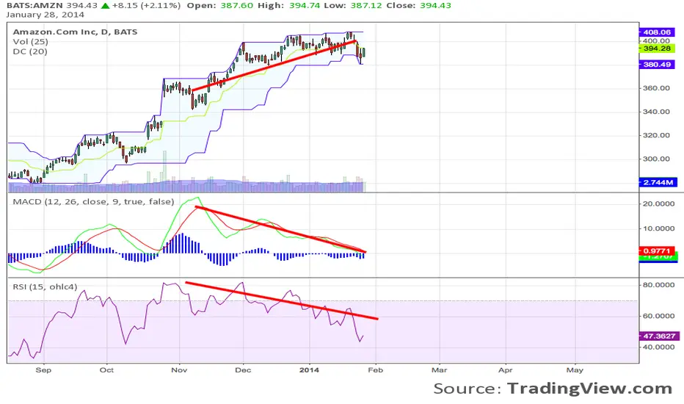
Task: Click the 2.744M volume tag
Action: [658, 182]
